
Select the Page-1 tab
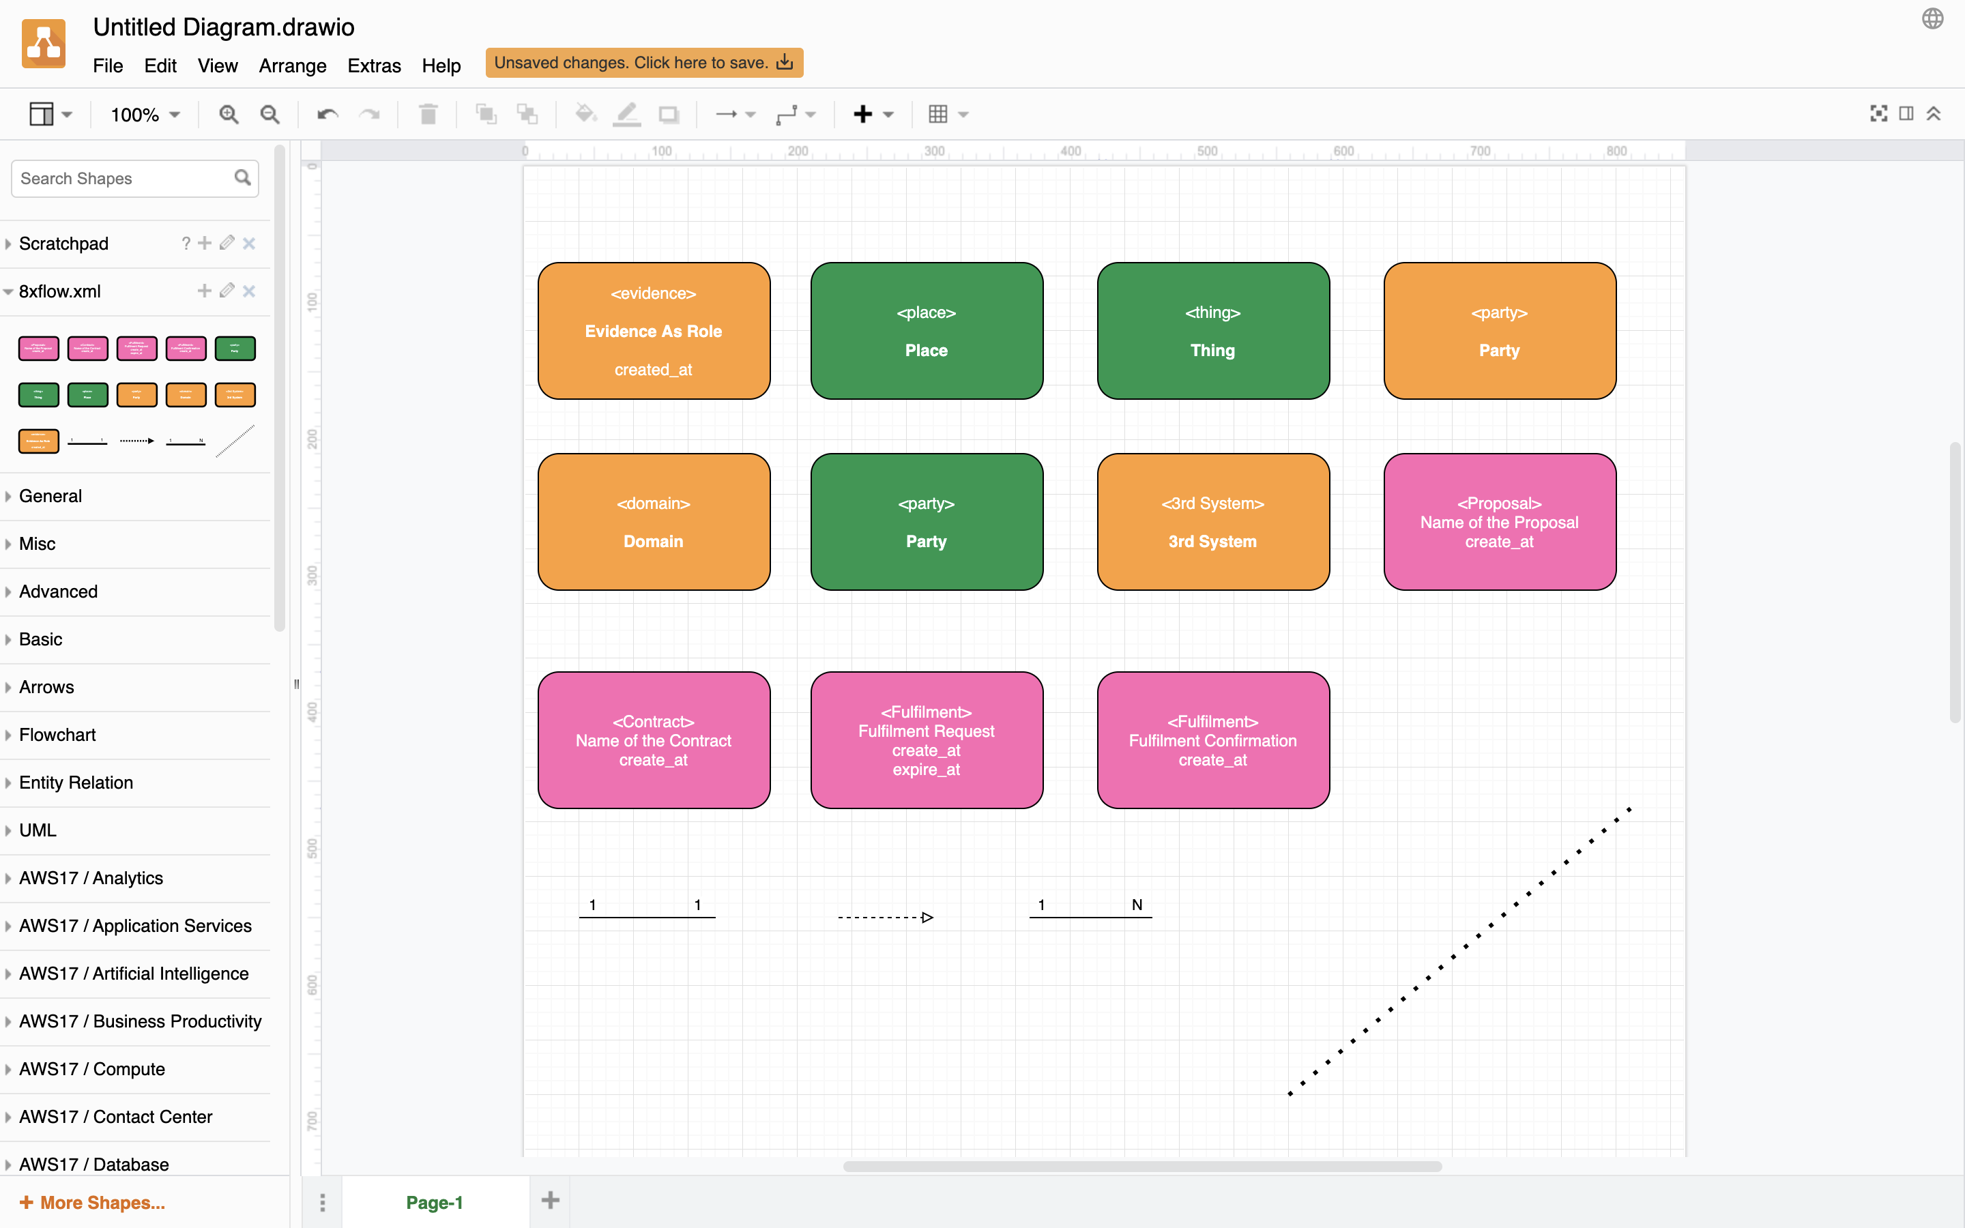point(435,1202)
